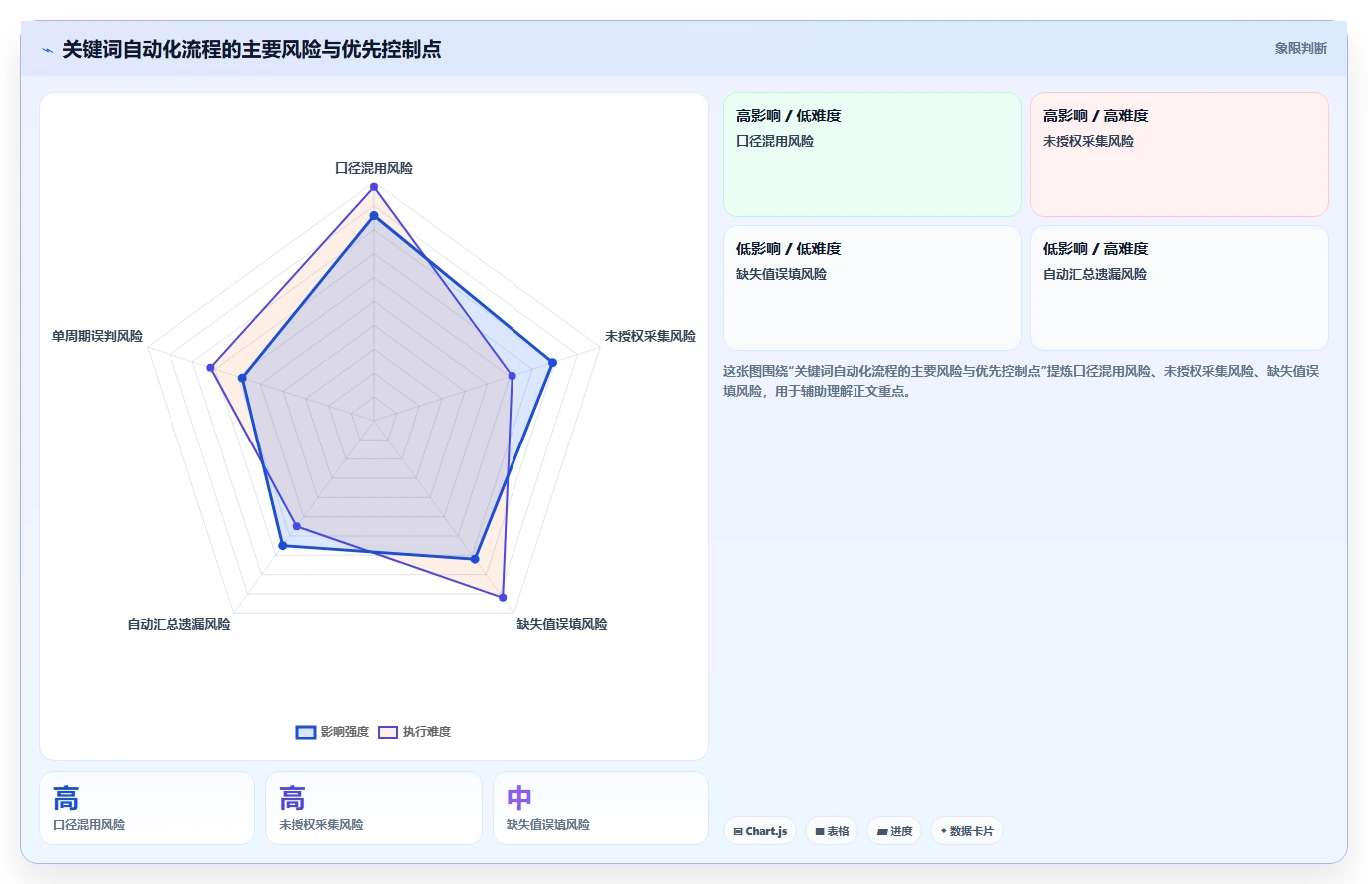Image resolution: width=1368 pixels, height=884 pixels.
Task: Click 自动汇总遗漏风险 in the low-impact high-difficulty card
Action: [x=1095, y=274]
